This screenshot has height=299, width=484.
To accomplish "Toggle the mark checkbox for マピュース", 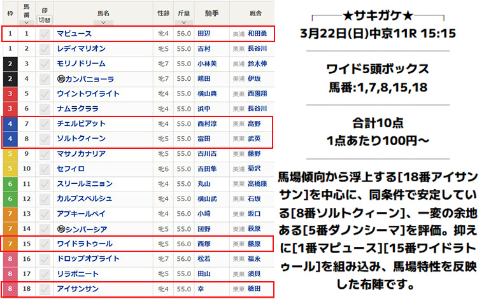I will (x=45, y=34).
